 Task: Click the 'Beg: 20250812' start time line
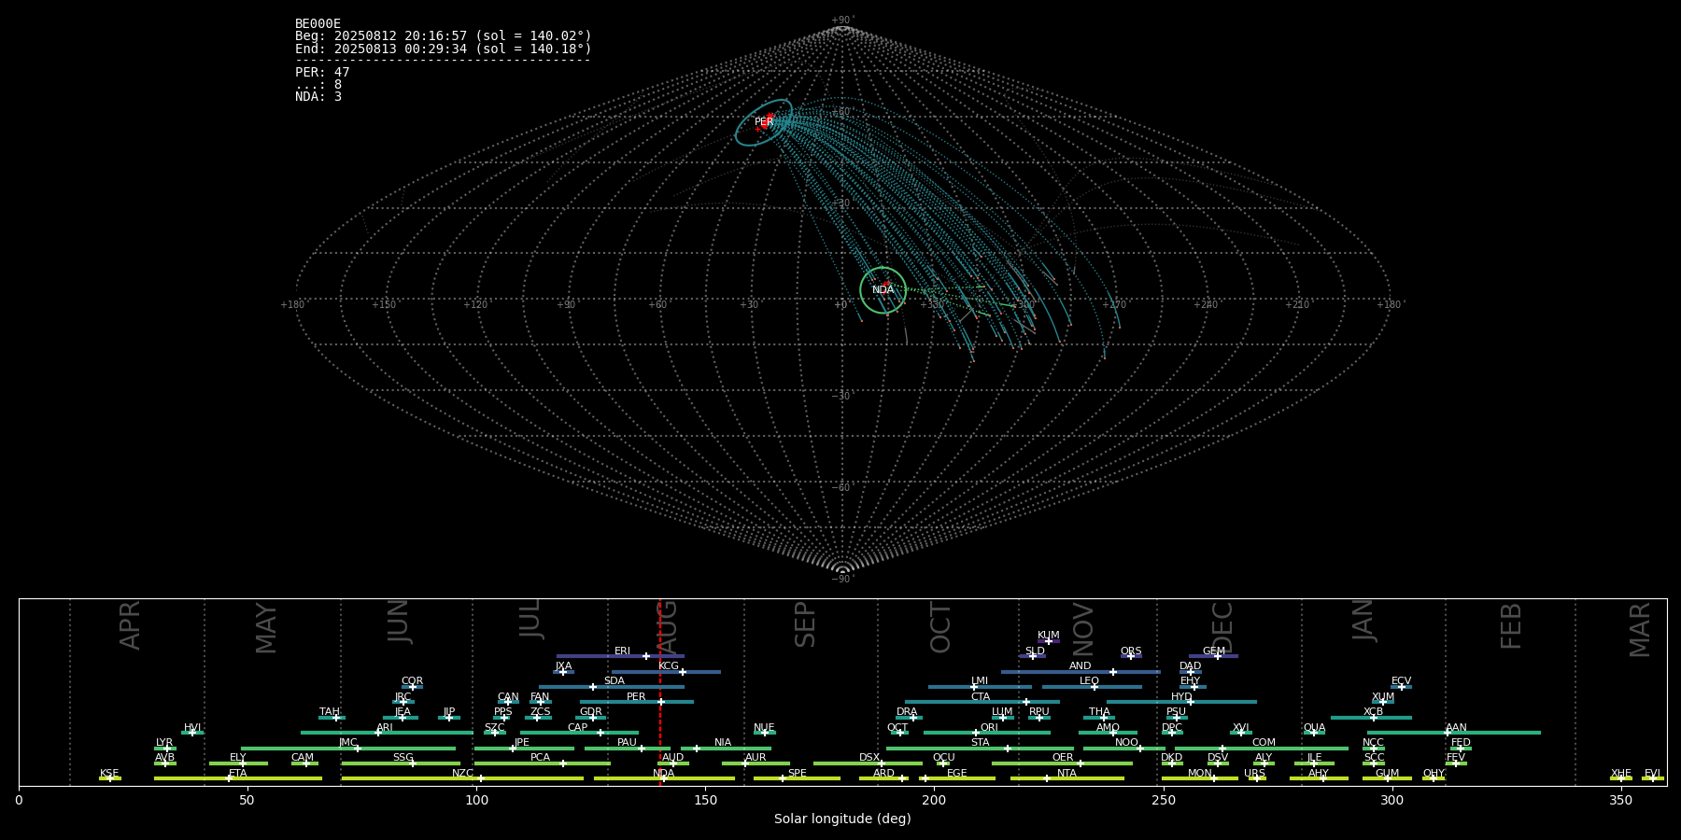[x=444, y=36]
